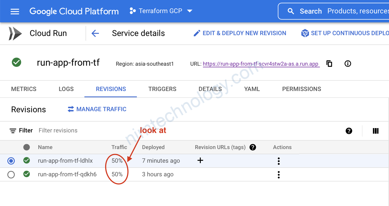Open column display options icon
Screen dimensions: 389x206
point(376,131)
